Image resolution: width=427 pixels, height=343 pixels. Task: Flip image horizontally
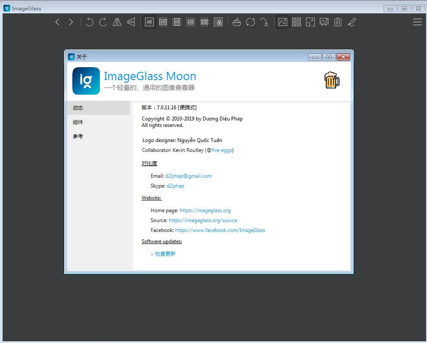[x=117, y=22]
